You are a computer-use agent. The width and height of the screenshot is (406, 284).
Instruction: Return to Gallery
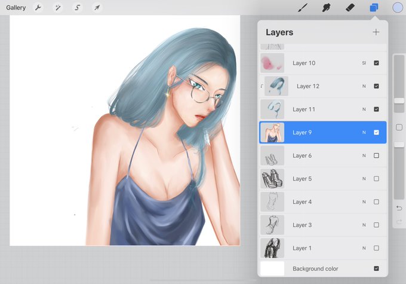(16, 8)
